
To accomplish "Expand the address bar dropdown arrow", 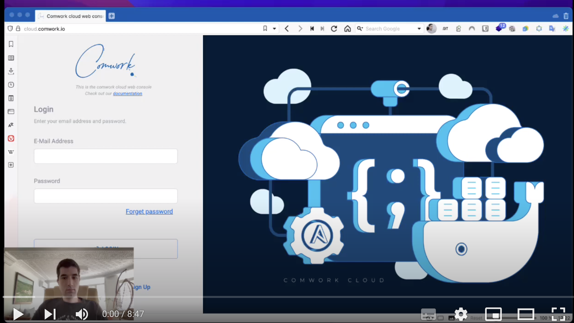I will [274, 29].
